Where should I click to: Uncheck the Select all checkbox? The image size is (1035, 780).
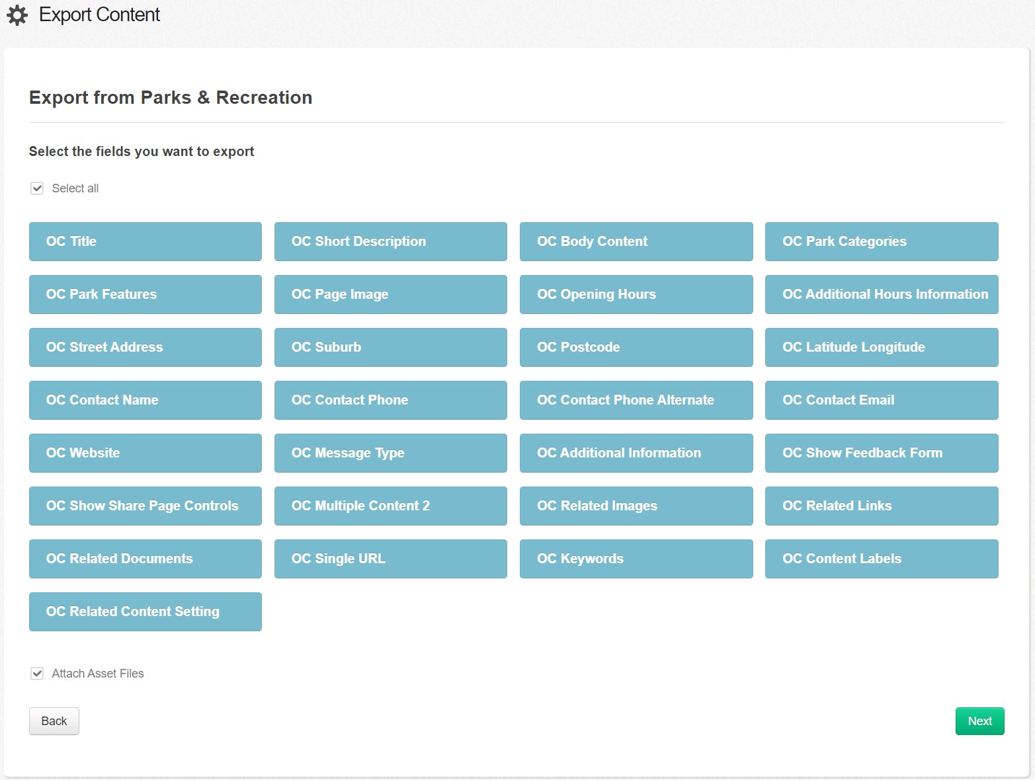(37, 188)
